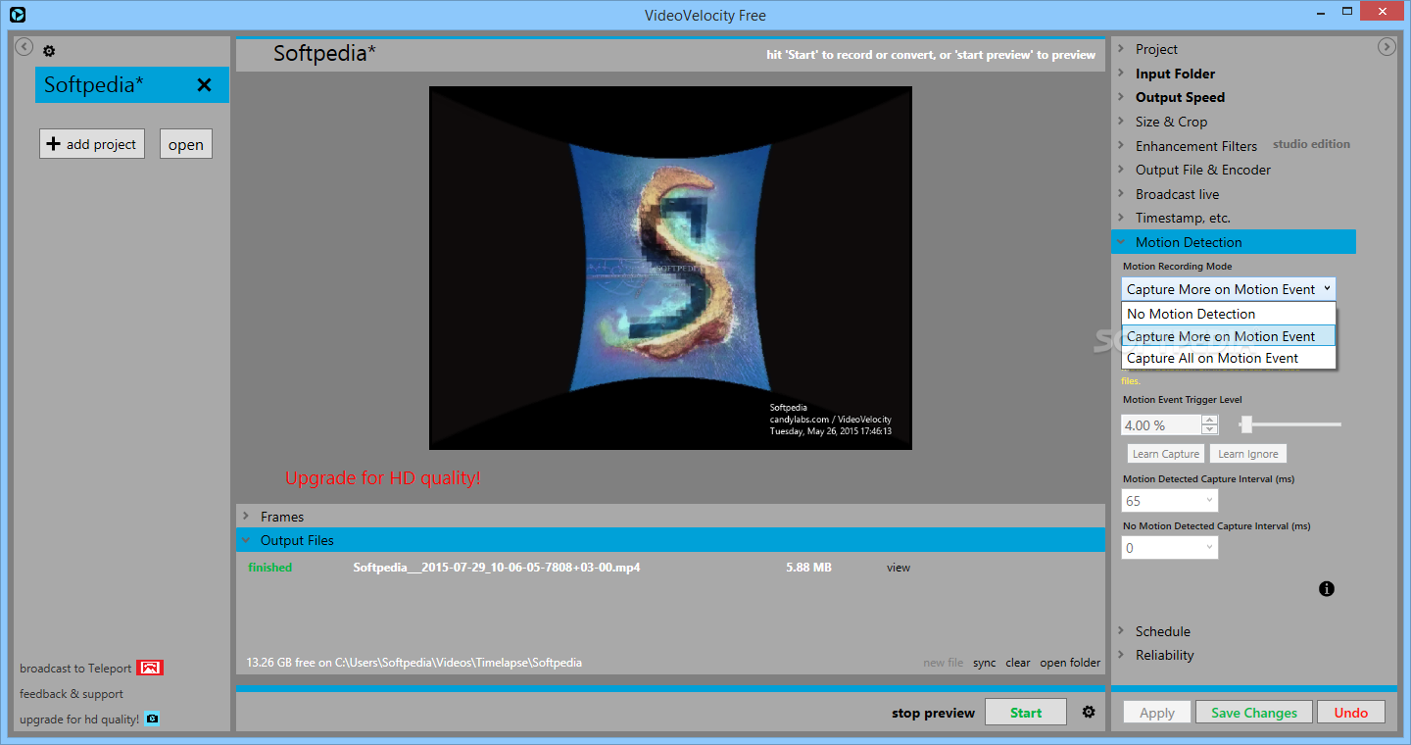Click the gear icon above the project list
Viewport: 1411px width, 745px height.
(49, 51)
